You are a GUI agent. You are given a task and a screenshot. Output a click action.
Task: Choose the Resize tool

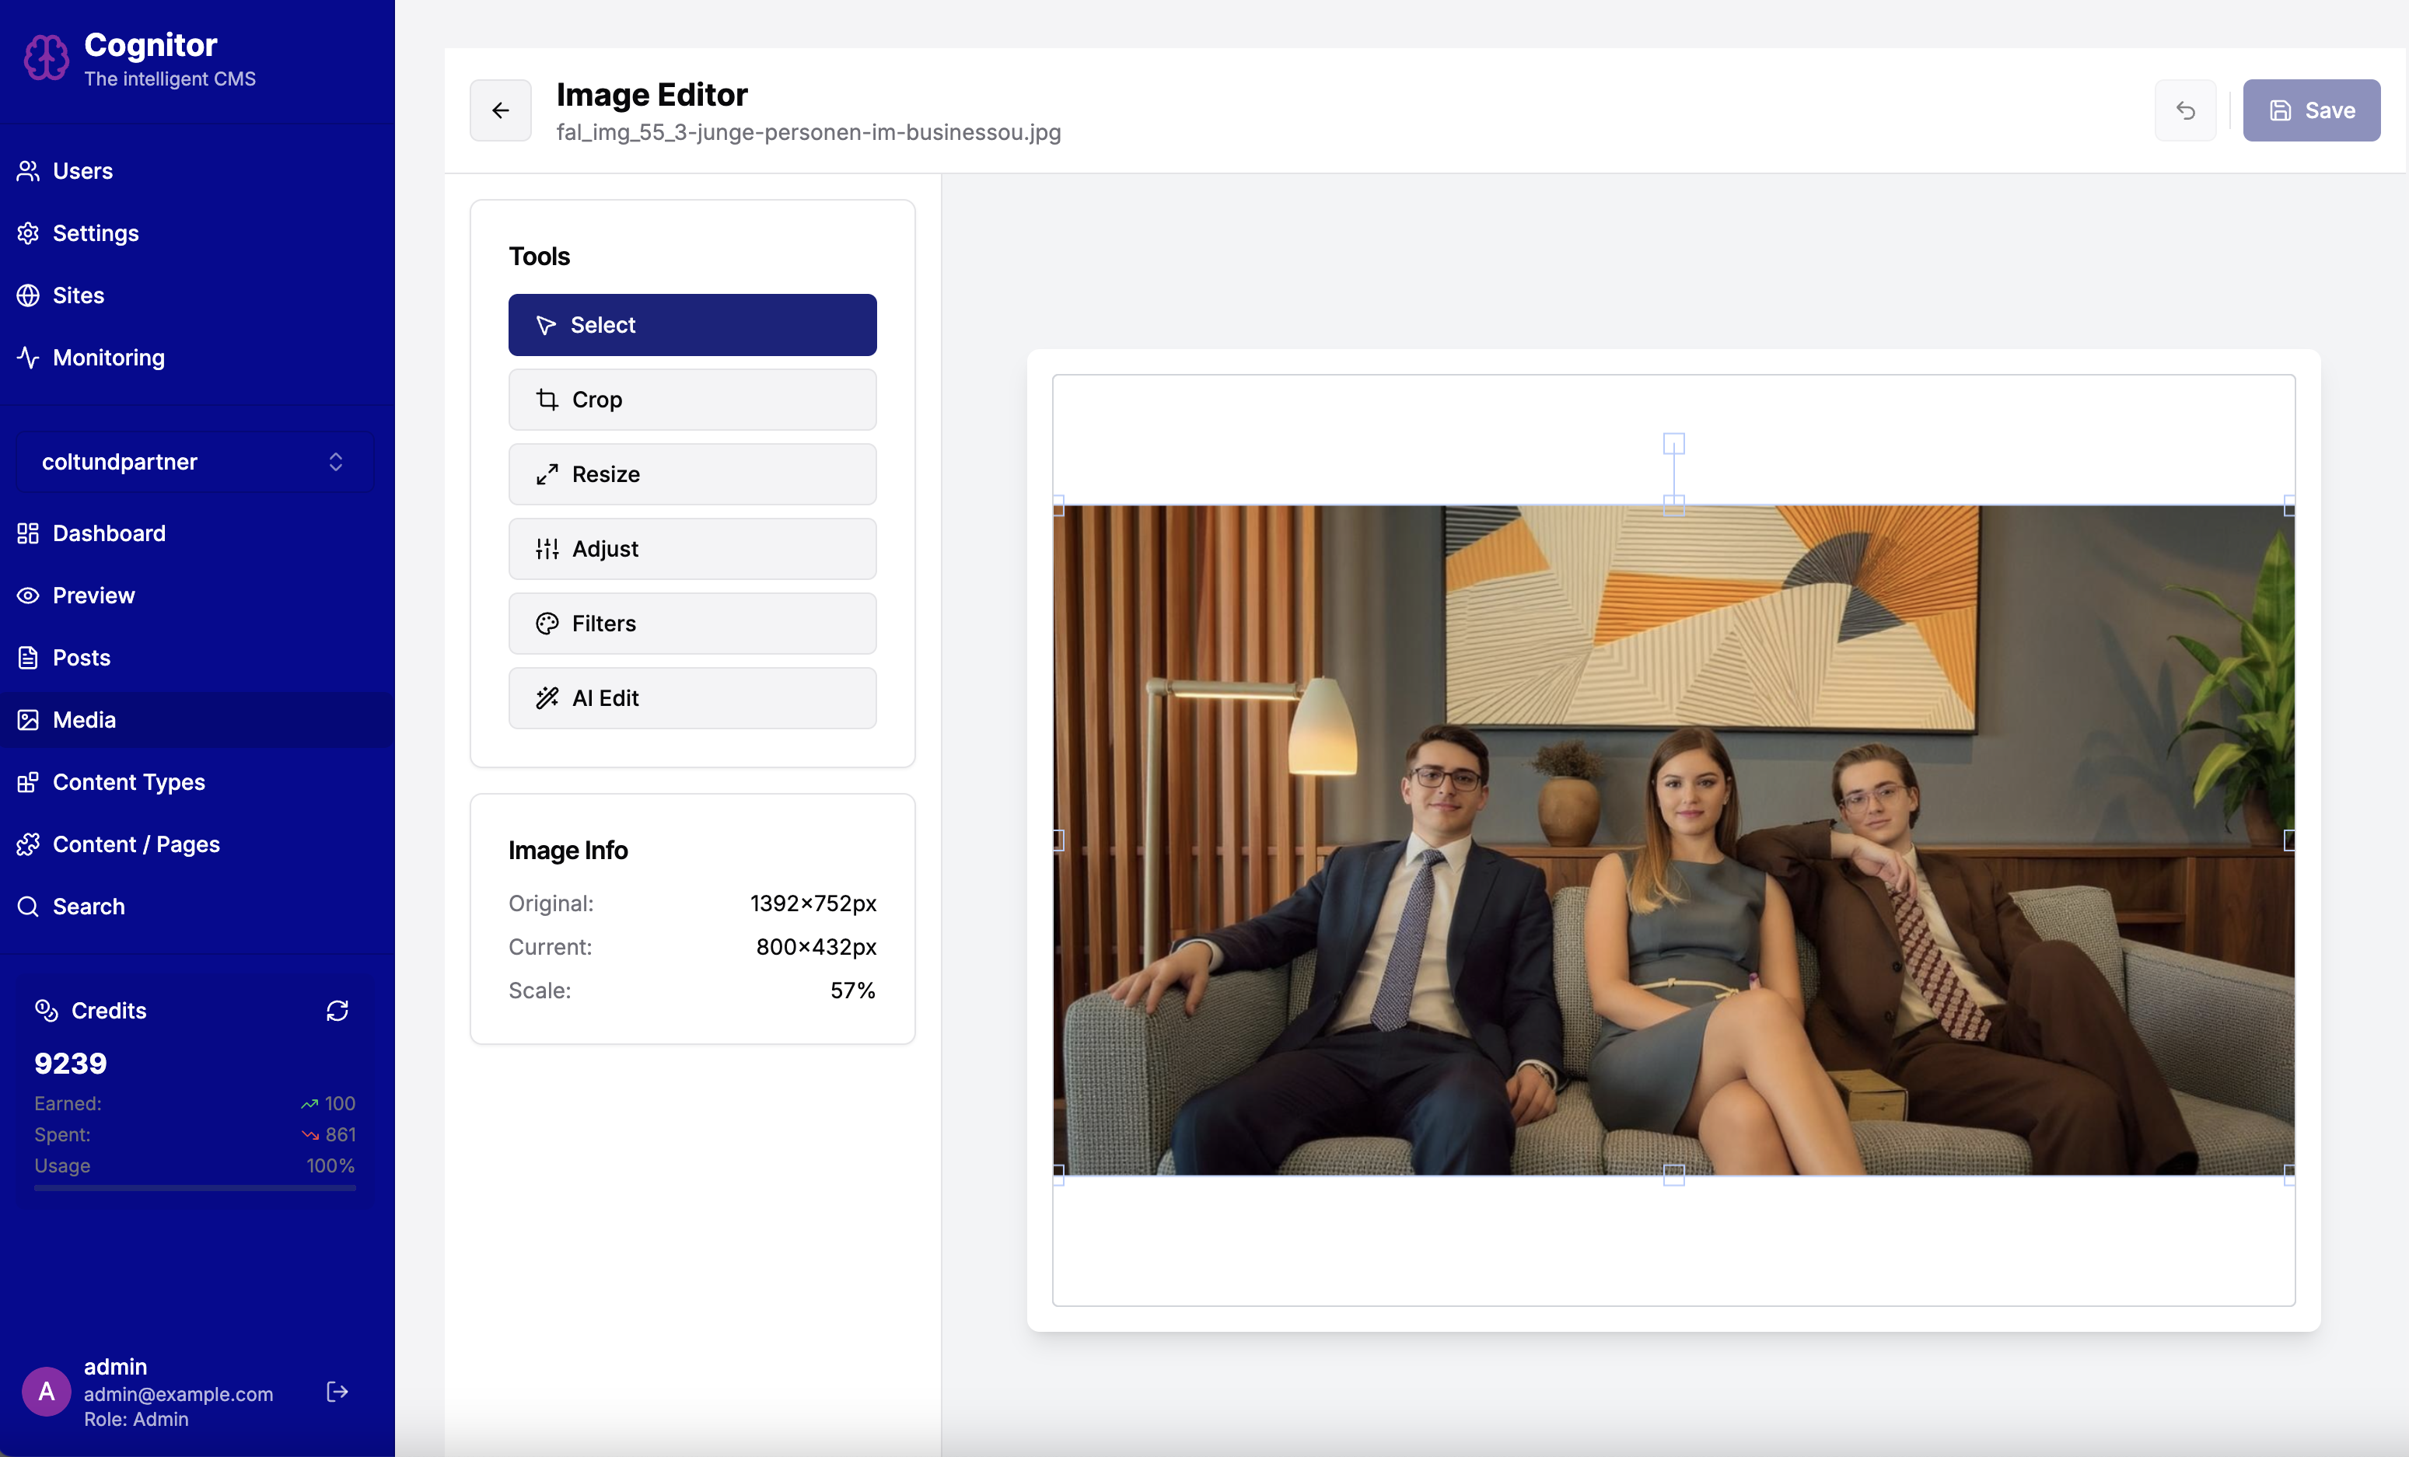[x=692, y=474]
